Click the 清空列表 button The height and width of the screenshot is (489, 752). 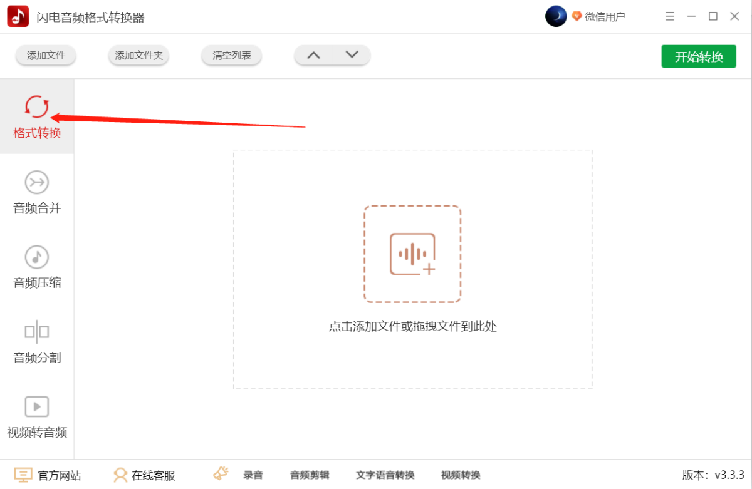coord(231,55)
